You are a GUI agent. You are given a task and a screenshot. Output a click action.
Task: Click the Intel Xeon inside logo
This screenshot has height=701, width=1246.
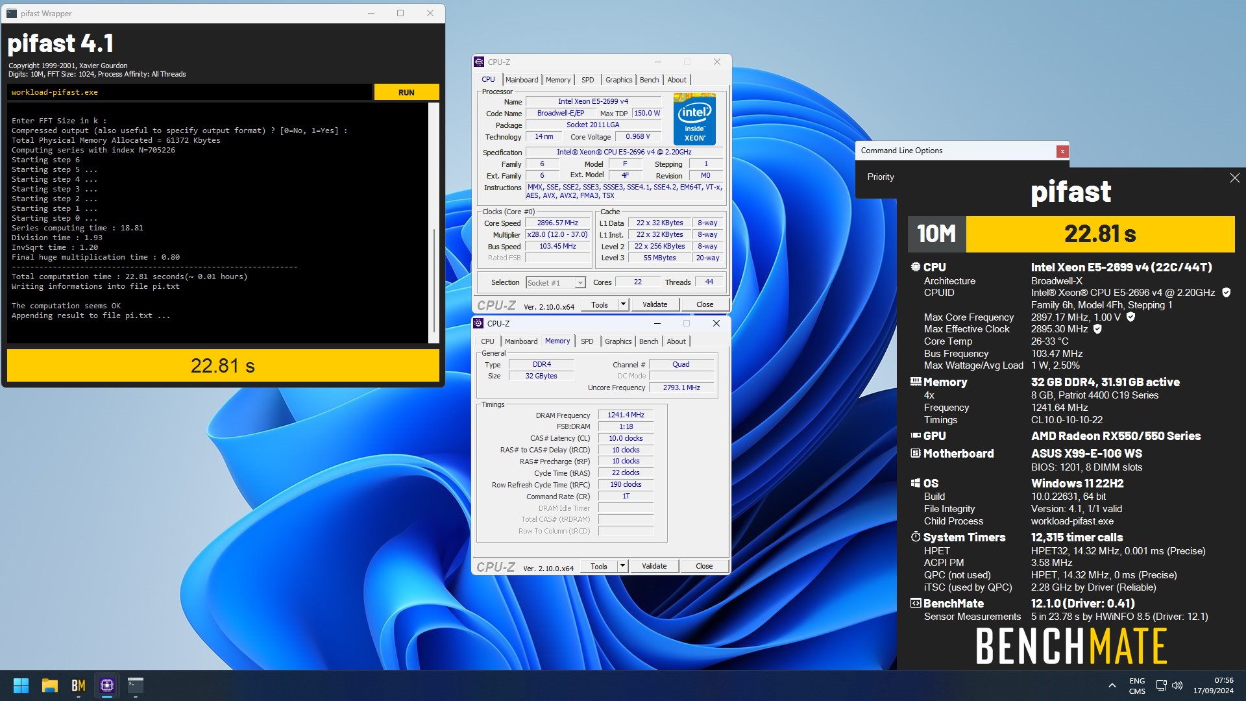pos(694,119)
